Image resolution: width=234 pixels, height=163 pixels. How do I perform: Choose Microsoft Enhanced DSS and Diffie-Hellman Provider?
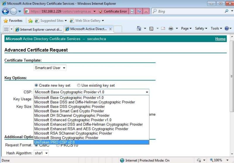pos(91,124)
